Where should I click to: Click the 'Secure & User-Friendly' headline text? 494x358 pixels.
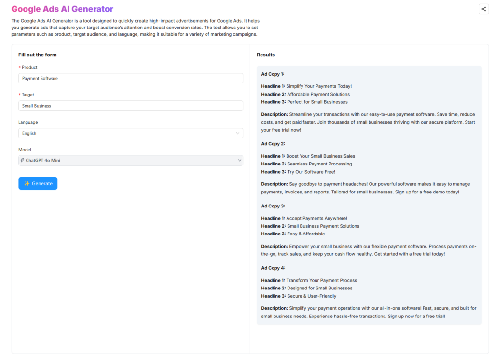pyautogui.click(x=312, y=296)
